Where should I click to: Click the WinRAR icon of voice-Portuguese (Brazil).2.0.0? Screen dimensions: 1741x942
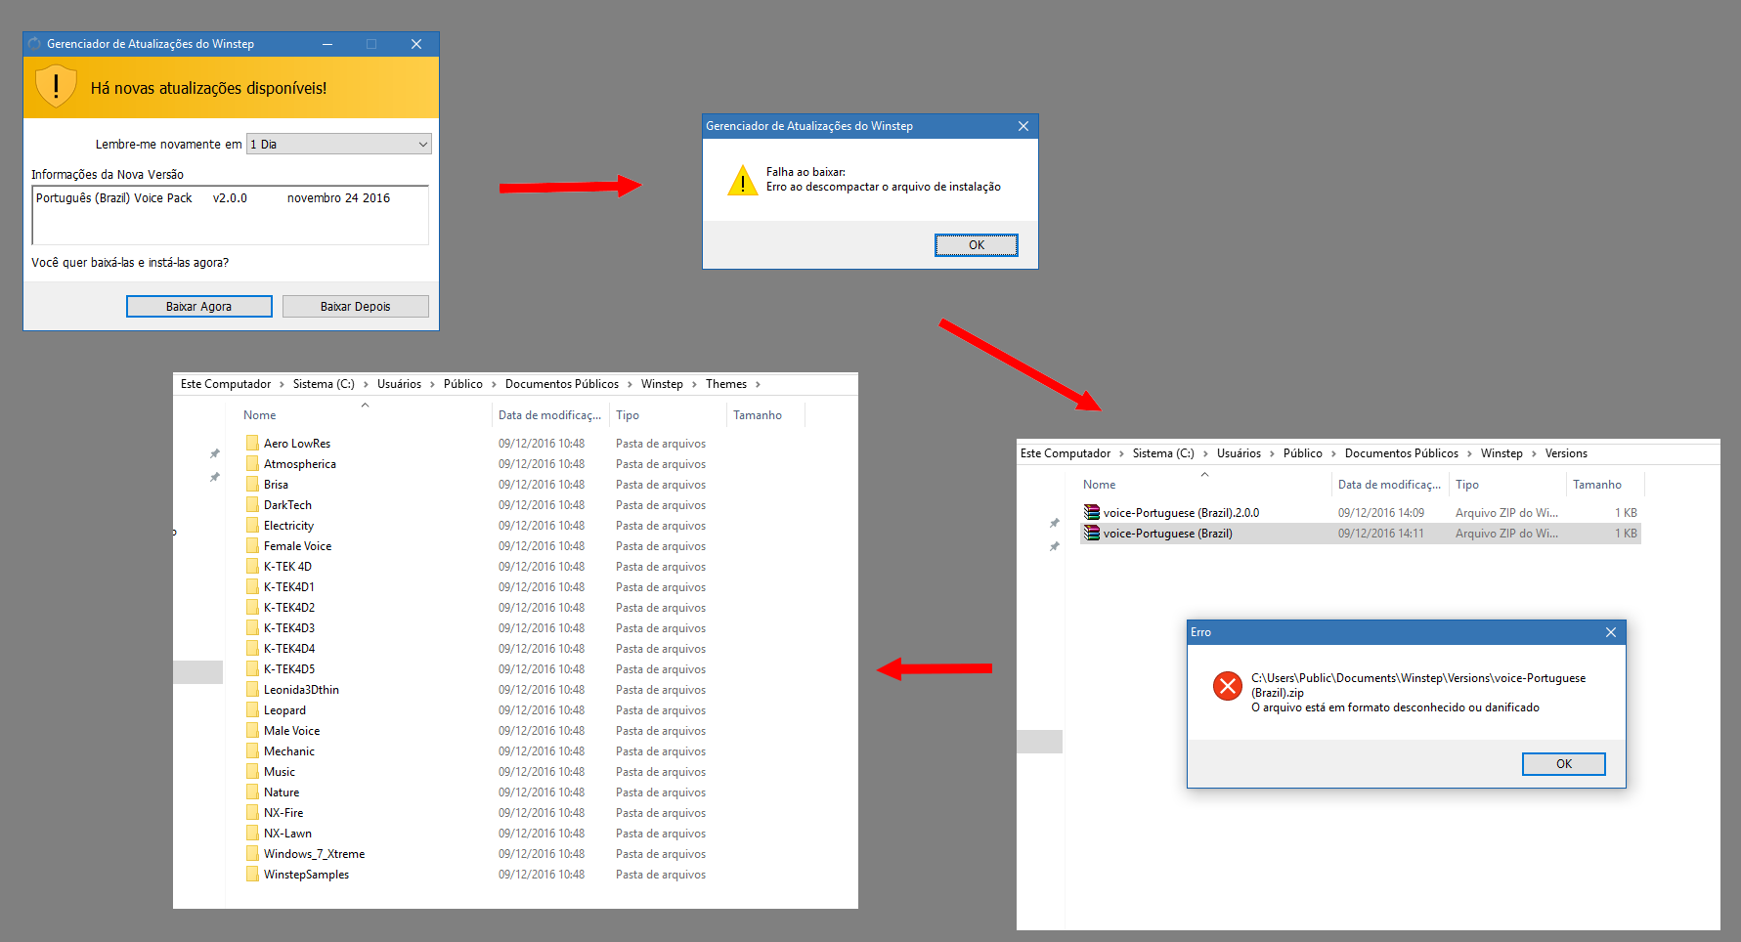click(x=1091, y=512)
